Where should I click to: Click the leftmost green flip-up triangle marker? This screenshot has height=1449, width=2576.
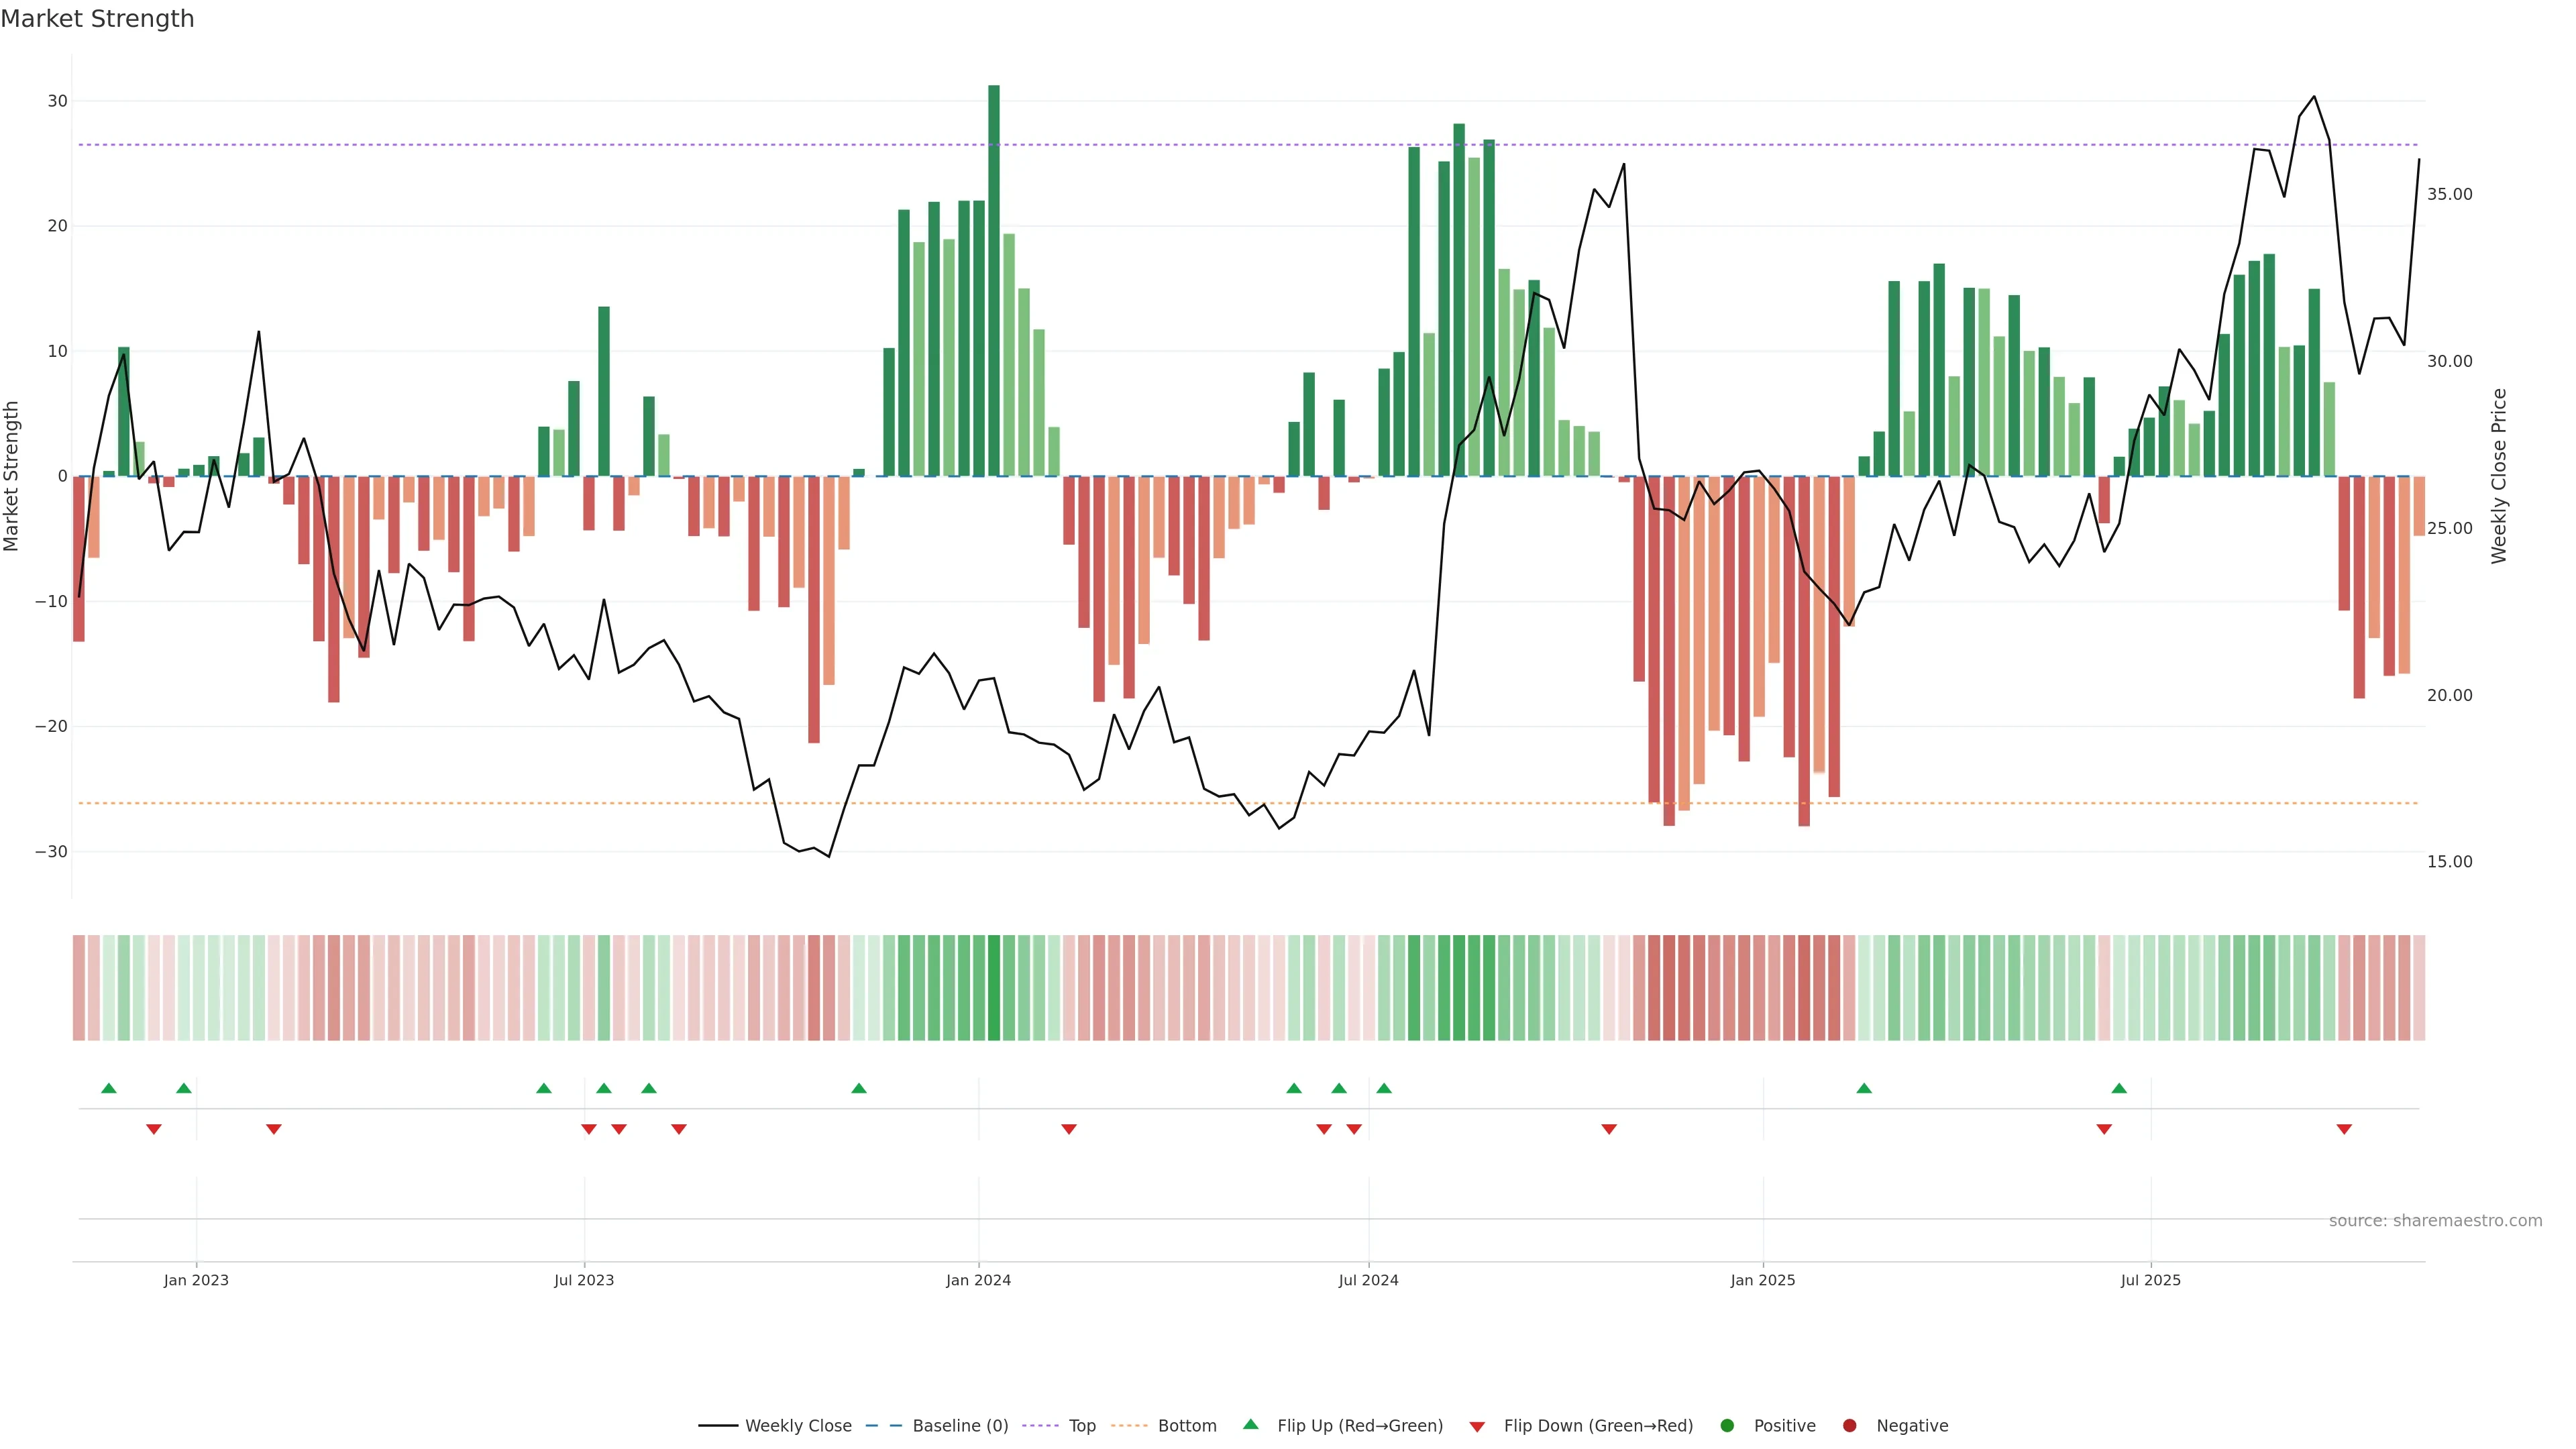(109, 1088)
